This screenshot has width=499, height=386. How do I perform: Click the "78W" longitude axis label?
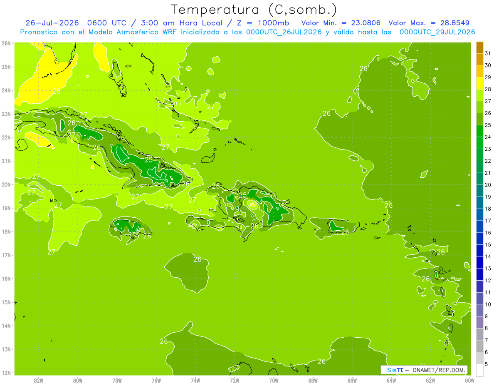(117, 380)
